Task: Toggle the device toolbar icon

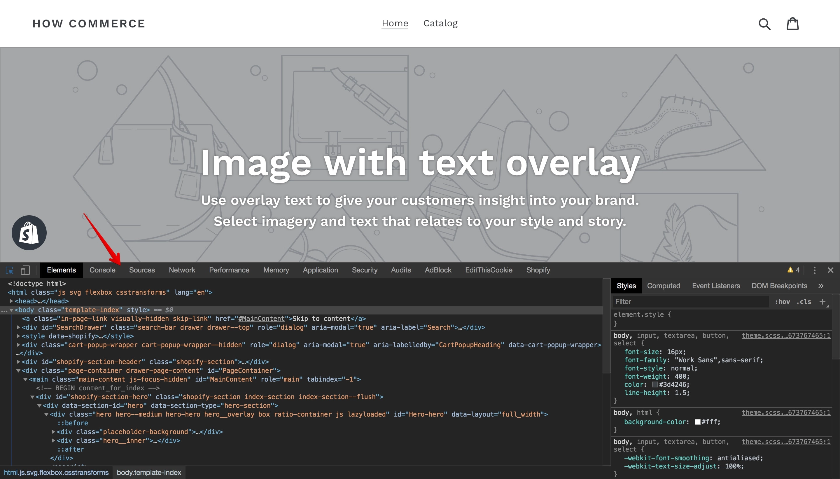Action: point(25,270)
